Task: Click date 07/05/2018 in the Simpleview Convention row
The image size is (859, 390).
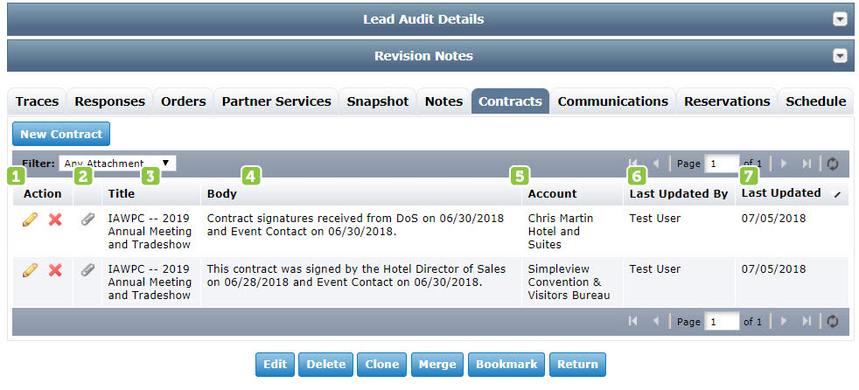Action: pos(773,269)
